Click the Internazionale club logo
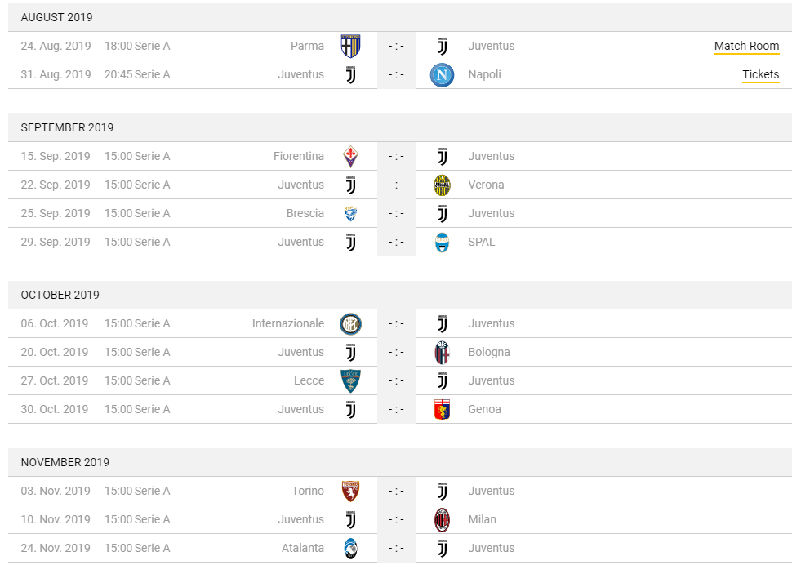Screen dimensions: 801x574 350,324
